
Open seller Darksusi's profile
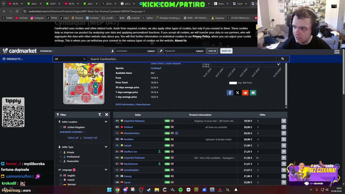pyautogui.click(x=128, y=127)
